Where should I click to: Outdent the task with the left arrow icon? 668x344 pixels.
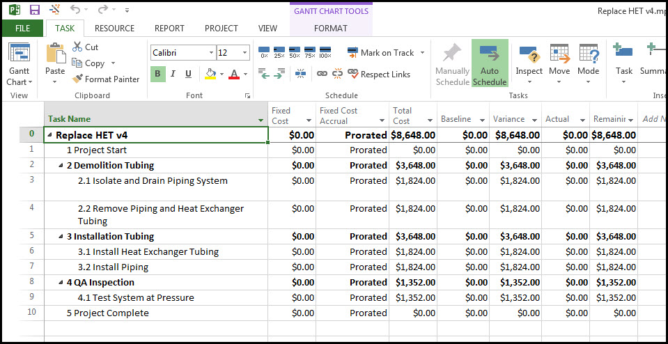point(264,74)
